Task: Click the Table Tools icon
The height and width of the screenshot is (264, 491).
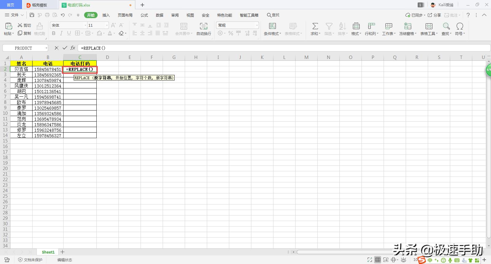Action: pos(429,26)
